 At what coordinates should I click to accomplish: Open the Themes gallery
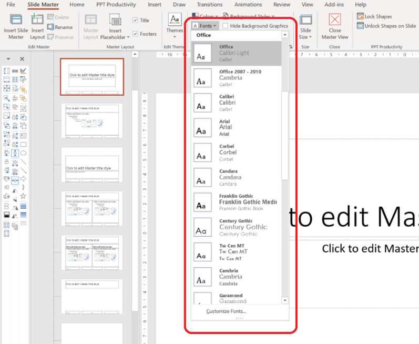[175, 25]
